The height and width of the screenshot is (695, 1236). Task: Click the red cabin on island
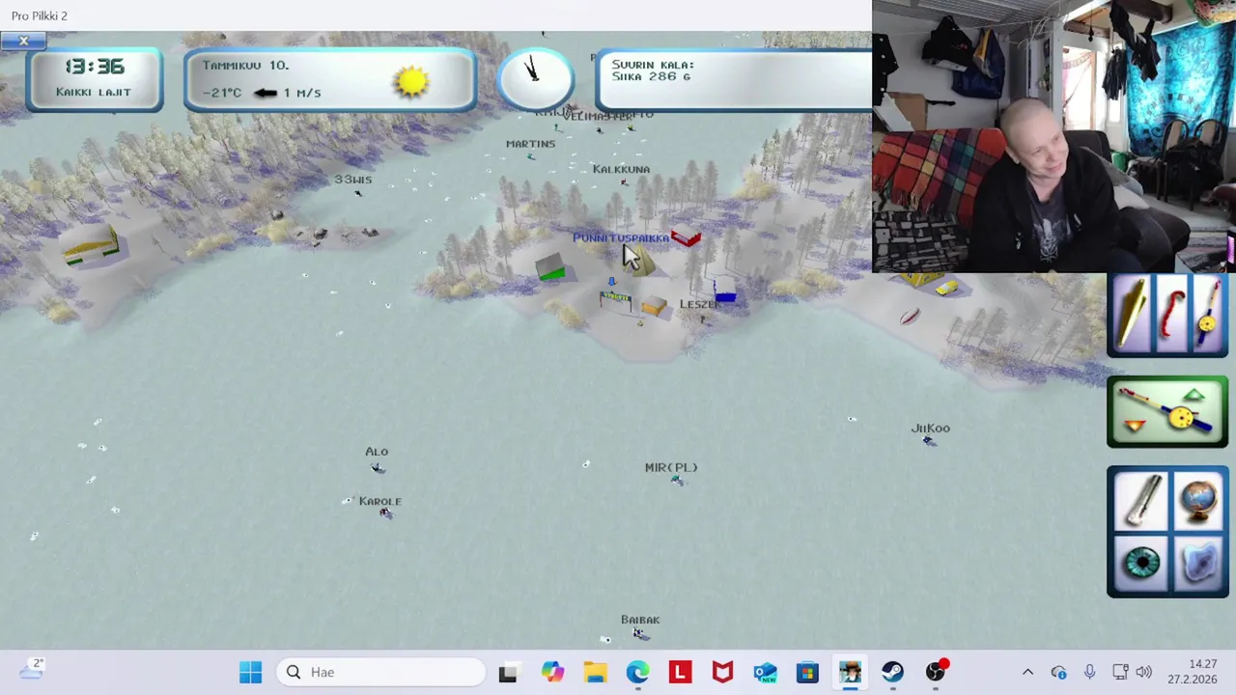[x=686, y=236]
